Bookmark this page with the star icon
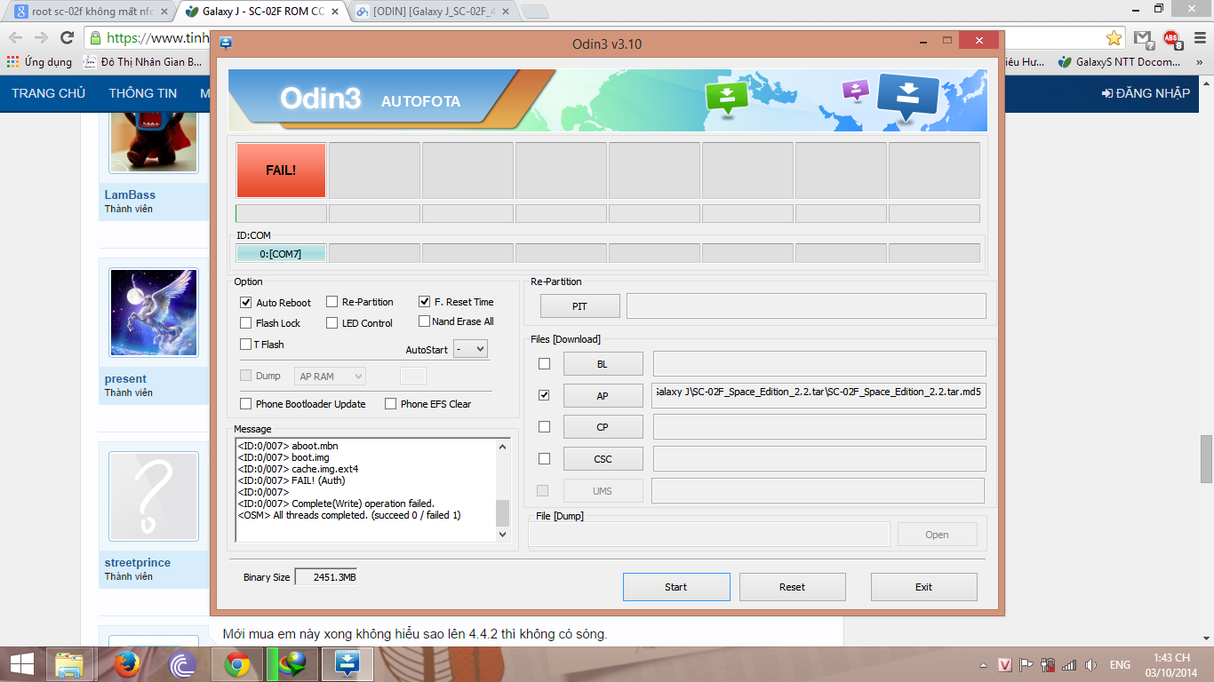The image size is (1214, 682). [x=1114, y=38]
